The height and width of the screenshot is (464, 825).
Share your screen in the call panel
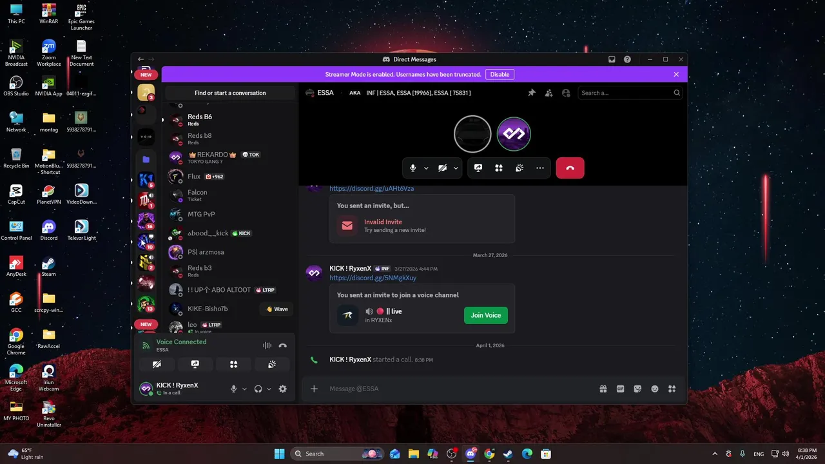(478, 168)
